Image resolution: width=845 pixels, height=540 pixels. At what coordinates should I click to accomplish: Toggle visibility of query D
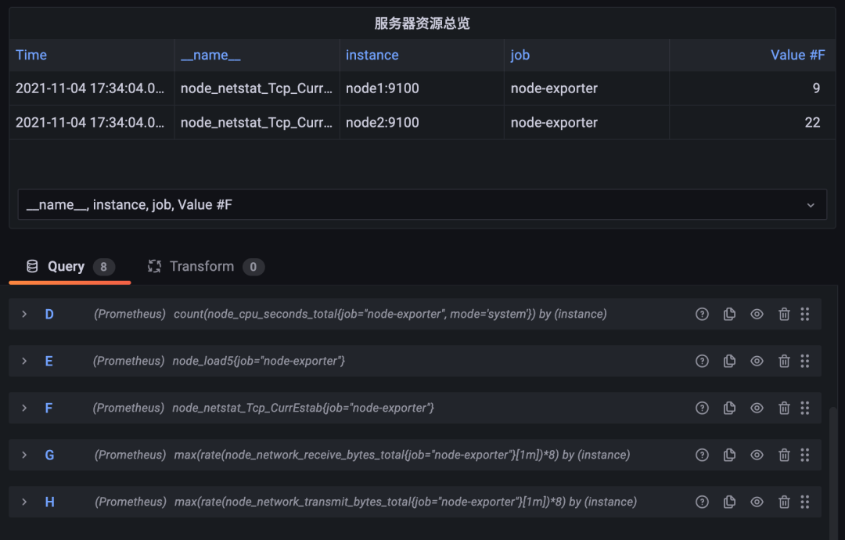[757, 314]
